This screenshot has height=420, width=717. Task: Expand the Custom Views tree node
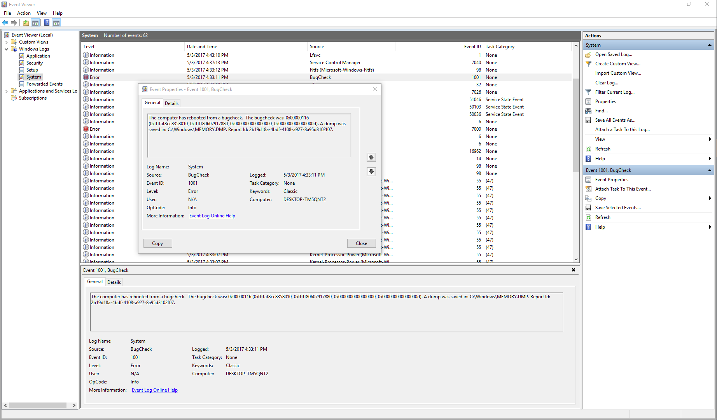point(6,42)
